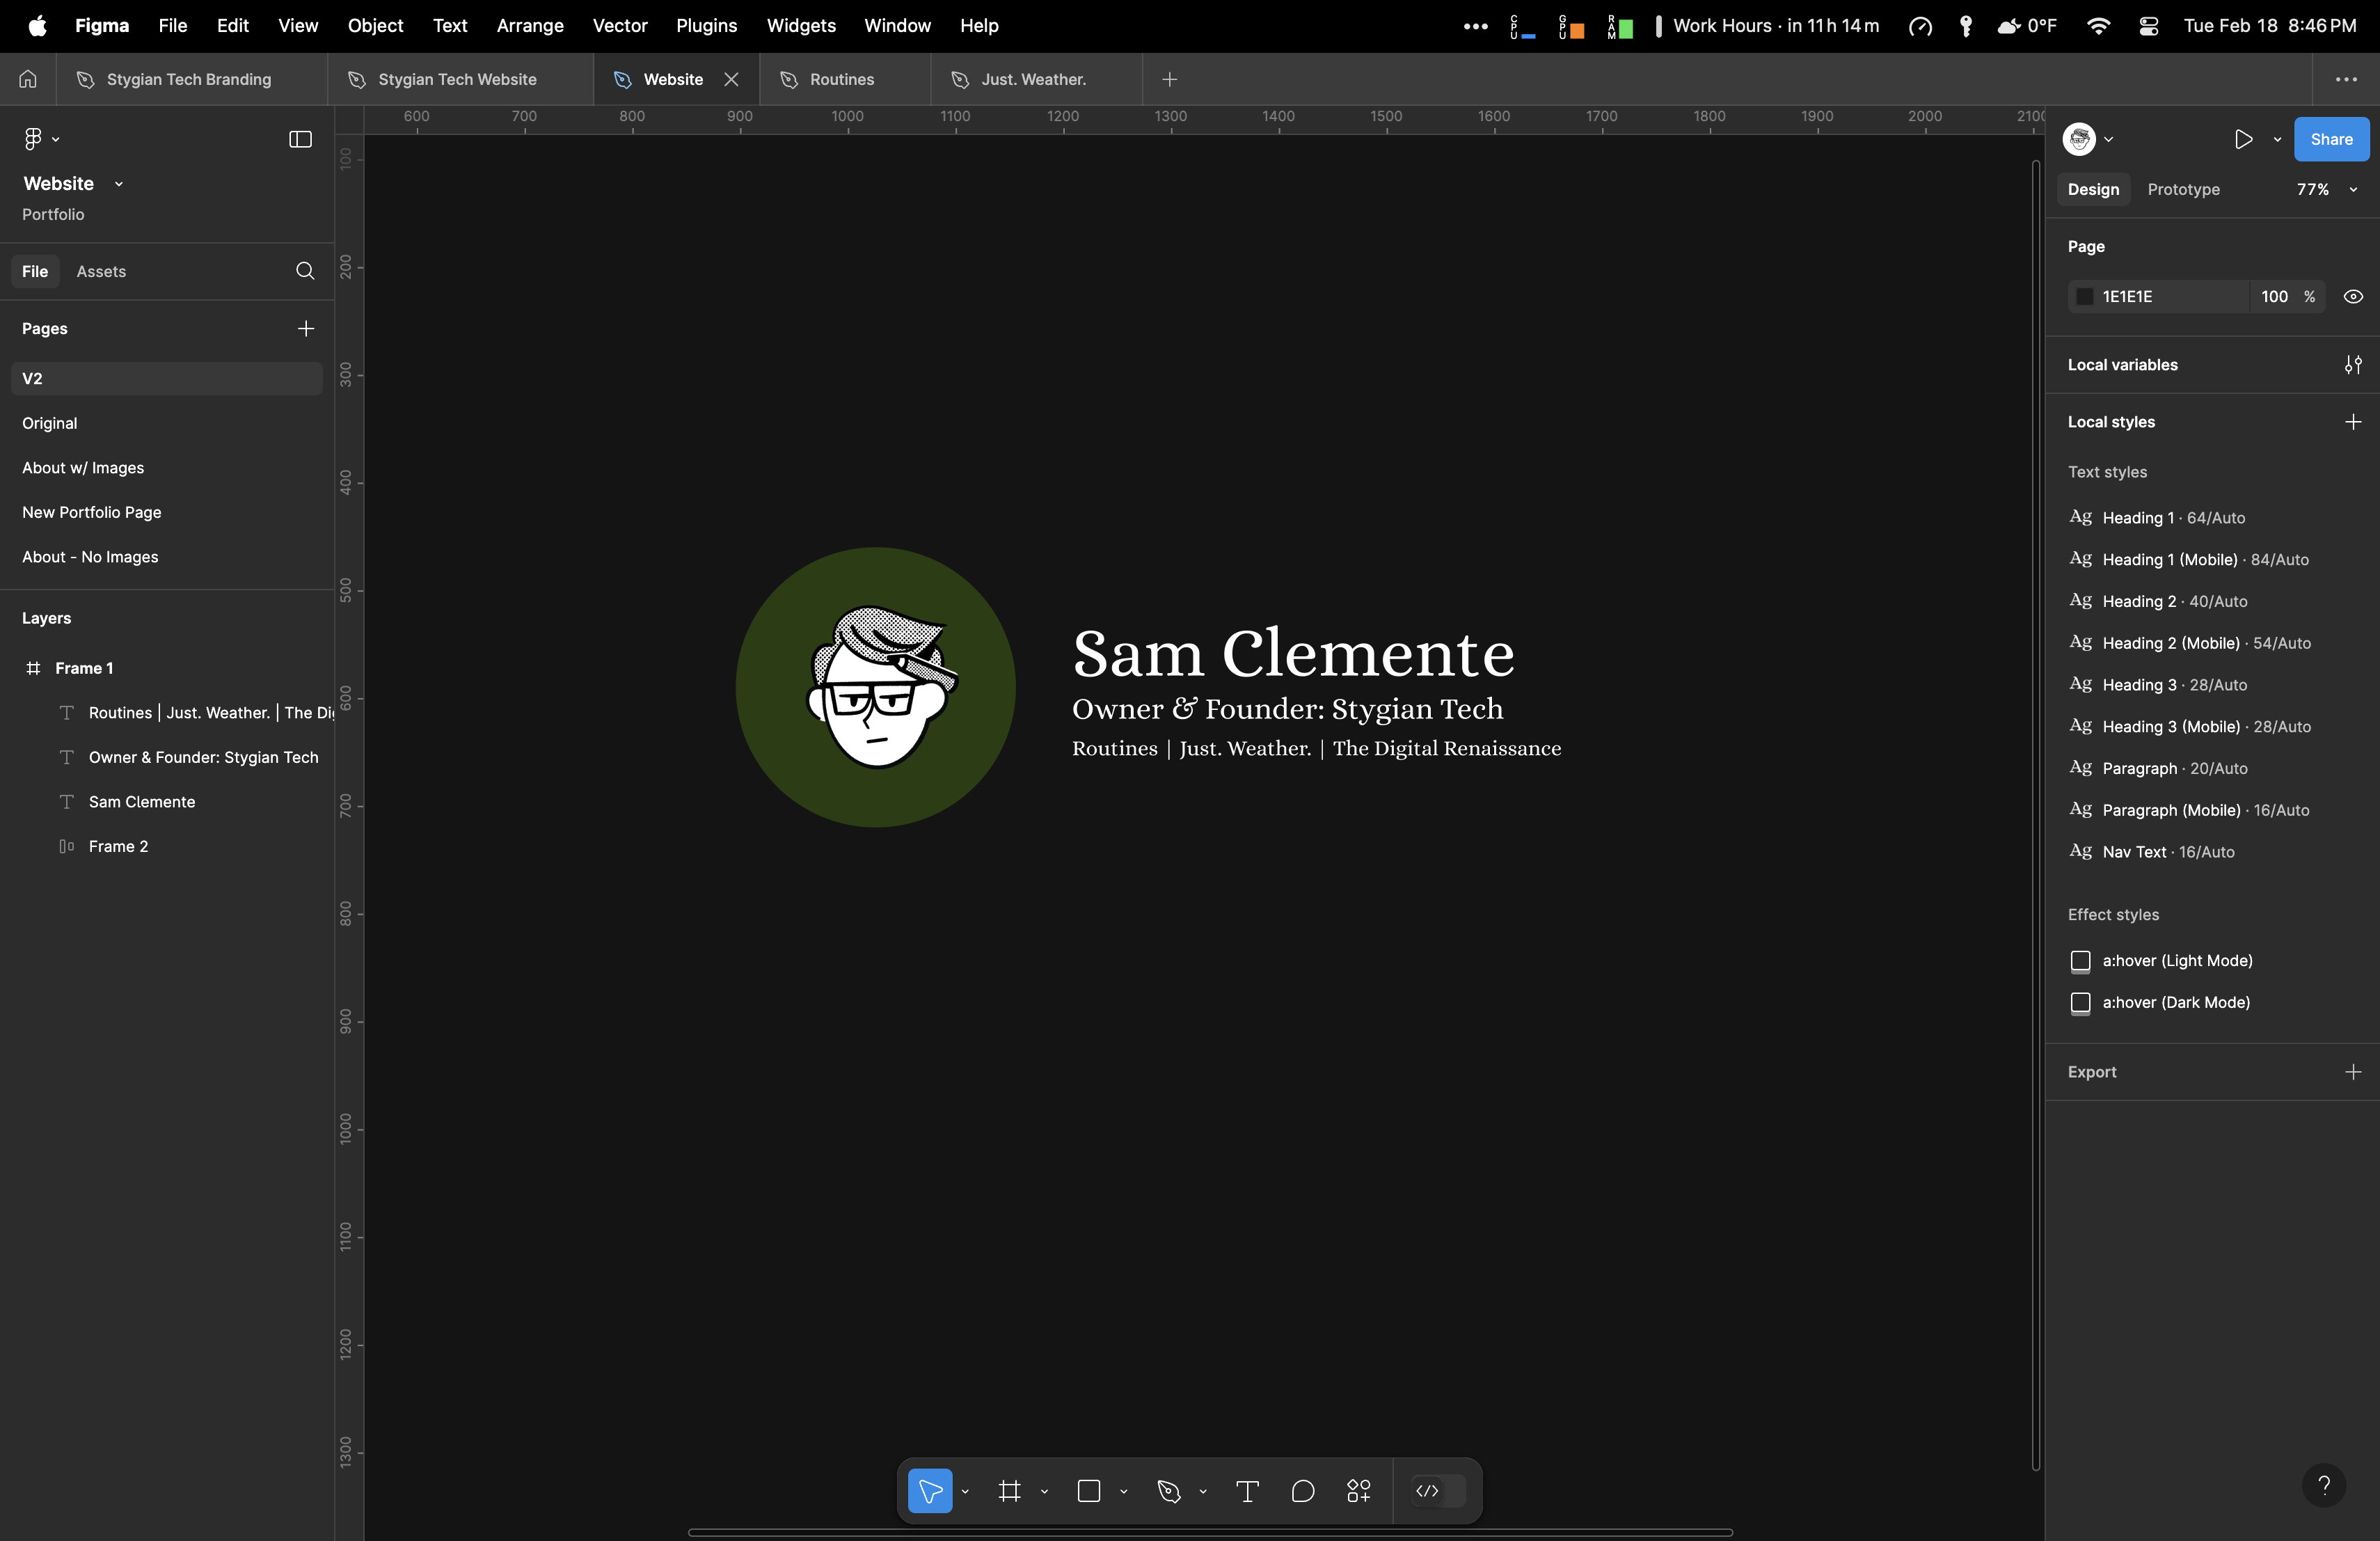Select the Rectangle shape tool
Screen dimensions: 2380x1541
pos(1089,1491)
